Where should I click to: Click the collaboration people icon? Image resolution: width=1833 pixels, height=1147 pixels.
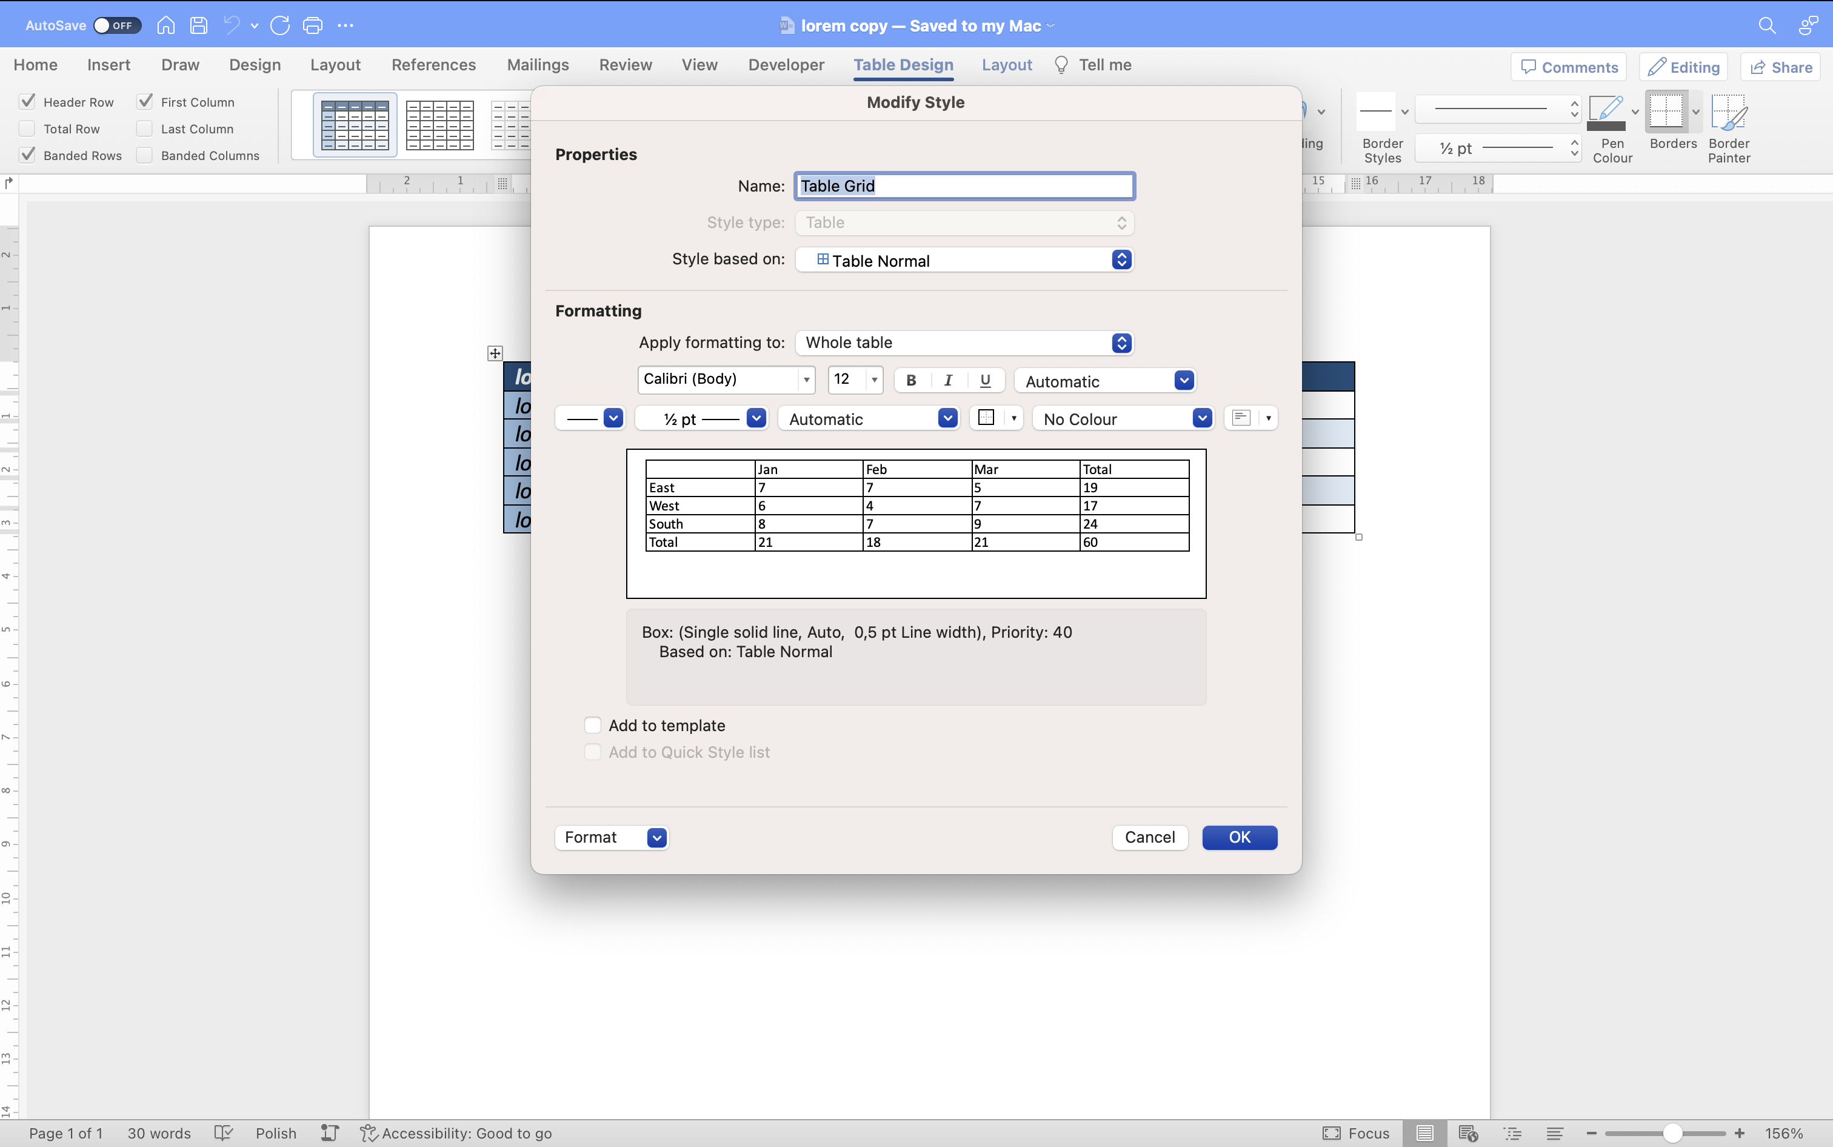click(1808, 25)
